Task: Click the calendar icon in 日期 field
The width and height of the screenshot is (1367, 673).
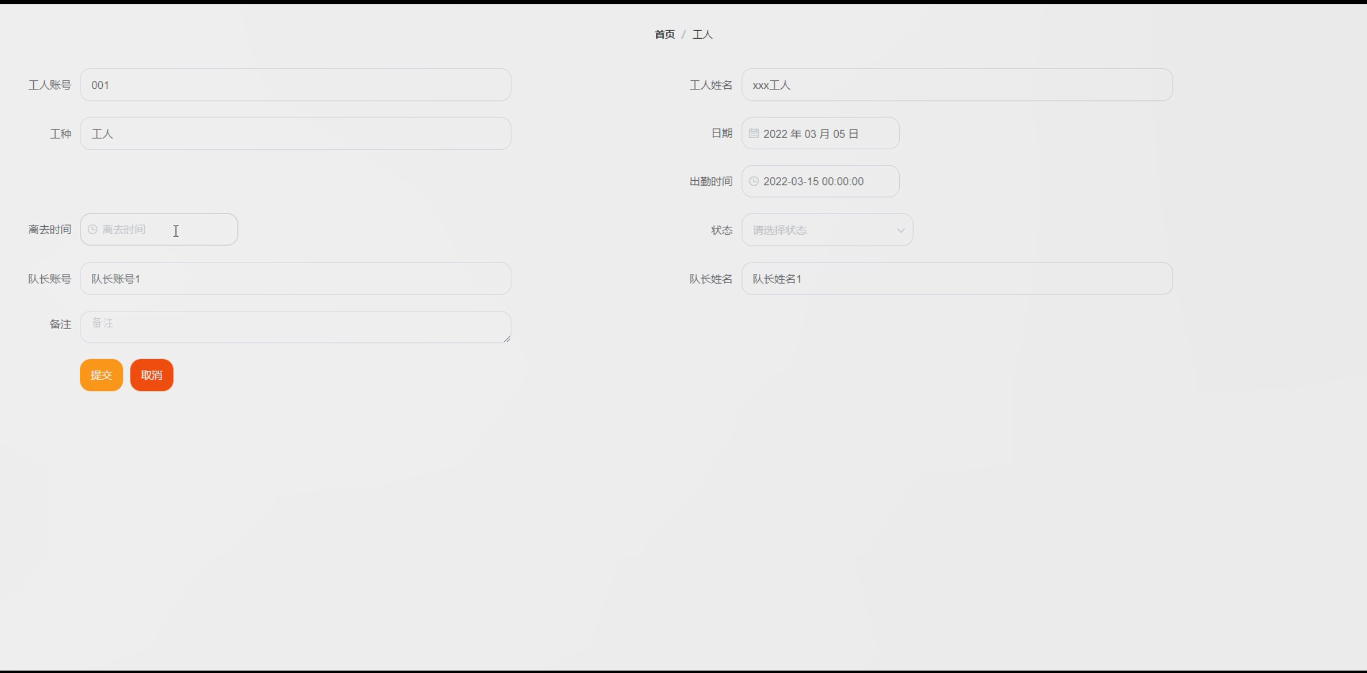Action: click(753, 133)
